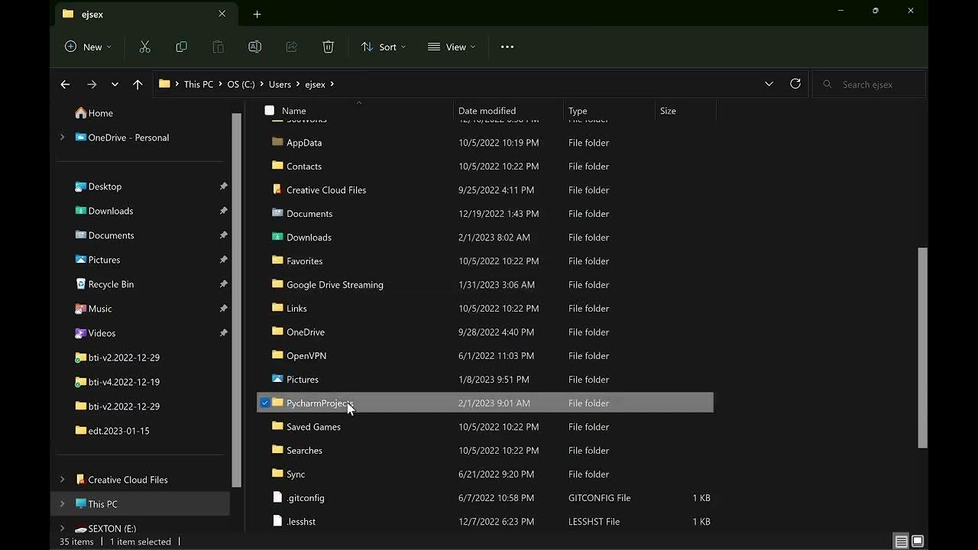Sort by Date modified column header
Image resolution: width=978 pixels, height=550 pixels.
[x=487, y=111]
